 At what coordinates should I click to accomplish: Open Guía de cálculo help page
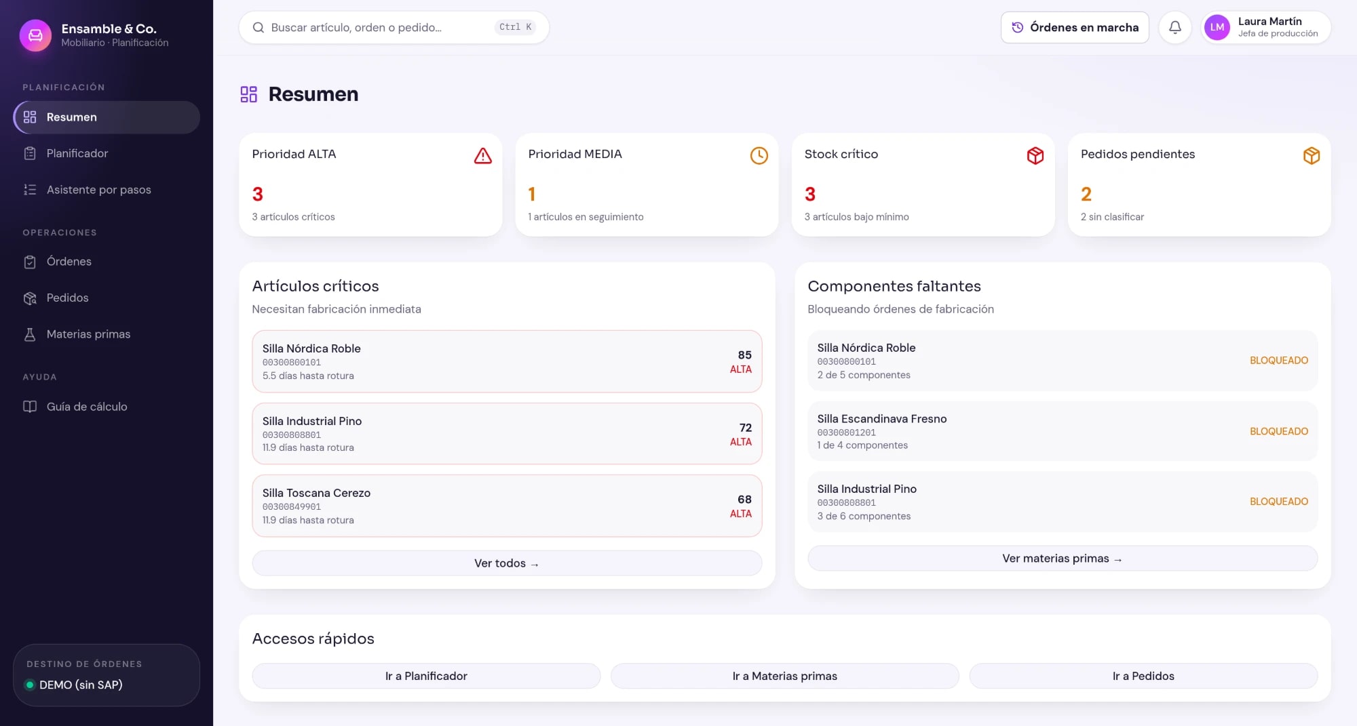coord(107,407)
